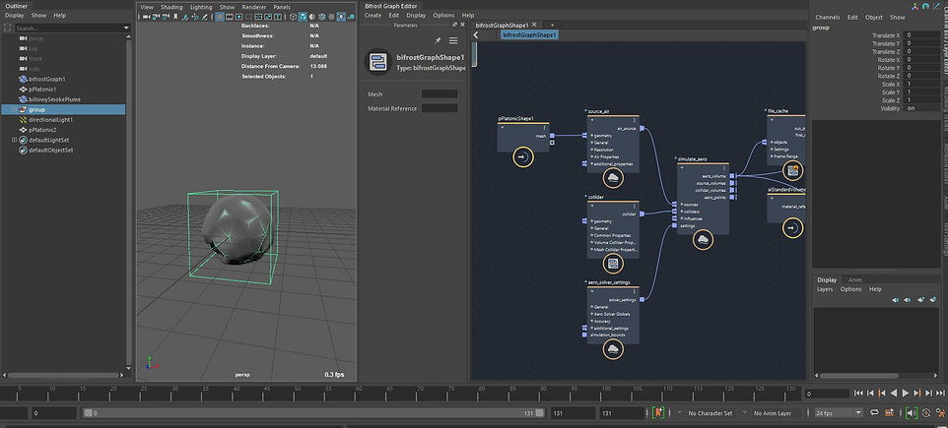Image resolution: width=948 pixels, height=428 pixels.
Task: Click the aiStandardVolume node arrow icon
Action: click(792, 228)
